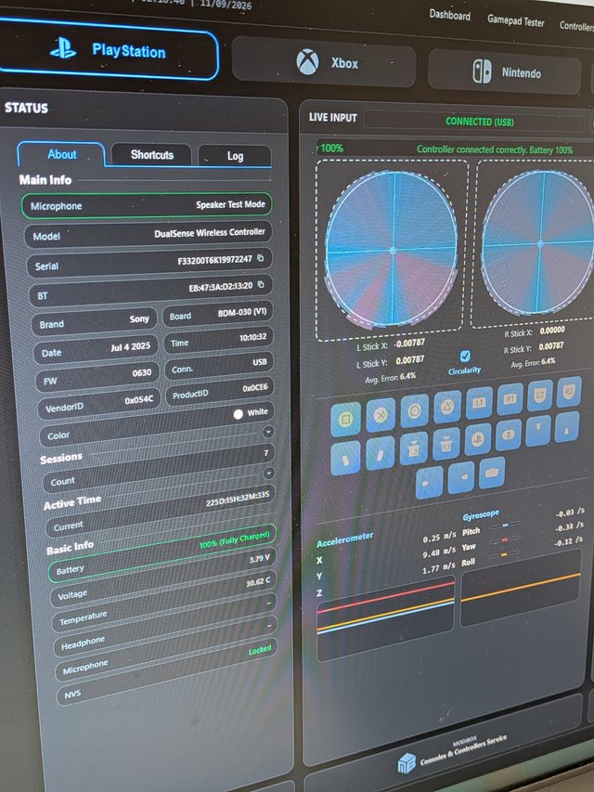
Task: Click the active time value 225D:15H:32M:33S
Action: 238,498
